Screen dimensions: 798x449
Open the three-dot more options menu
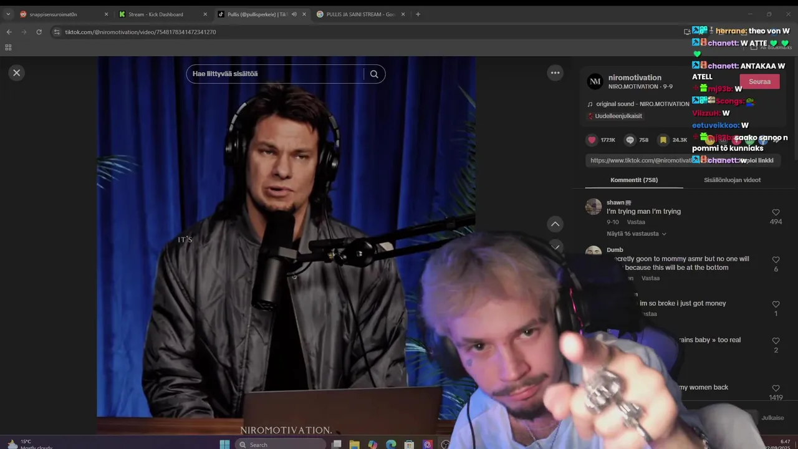[x=555, y=73]
